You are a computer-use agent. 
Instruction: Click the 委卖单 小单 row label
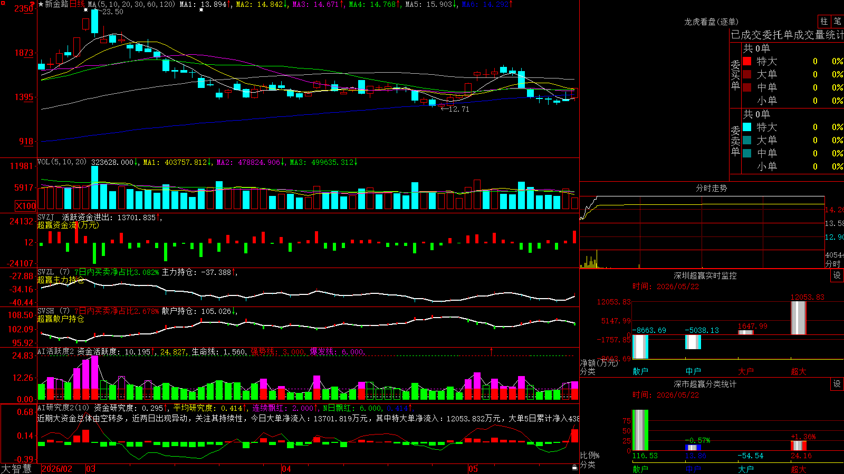click(x=767, y=166)
